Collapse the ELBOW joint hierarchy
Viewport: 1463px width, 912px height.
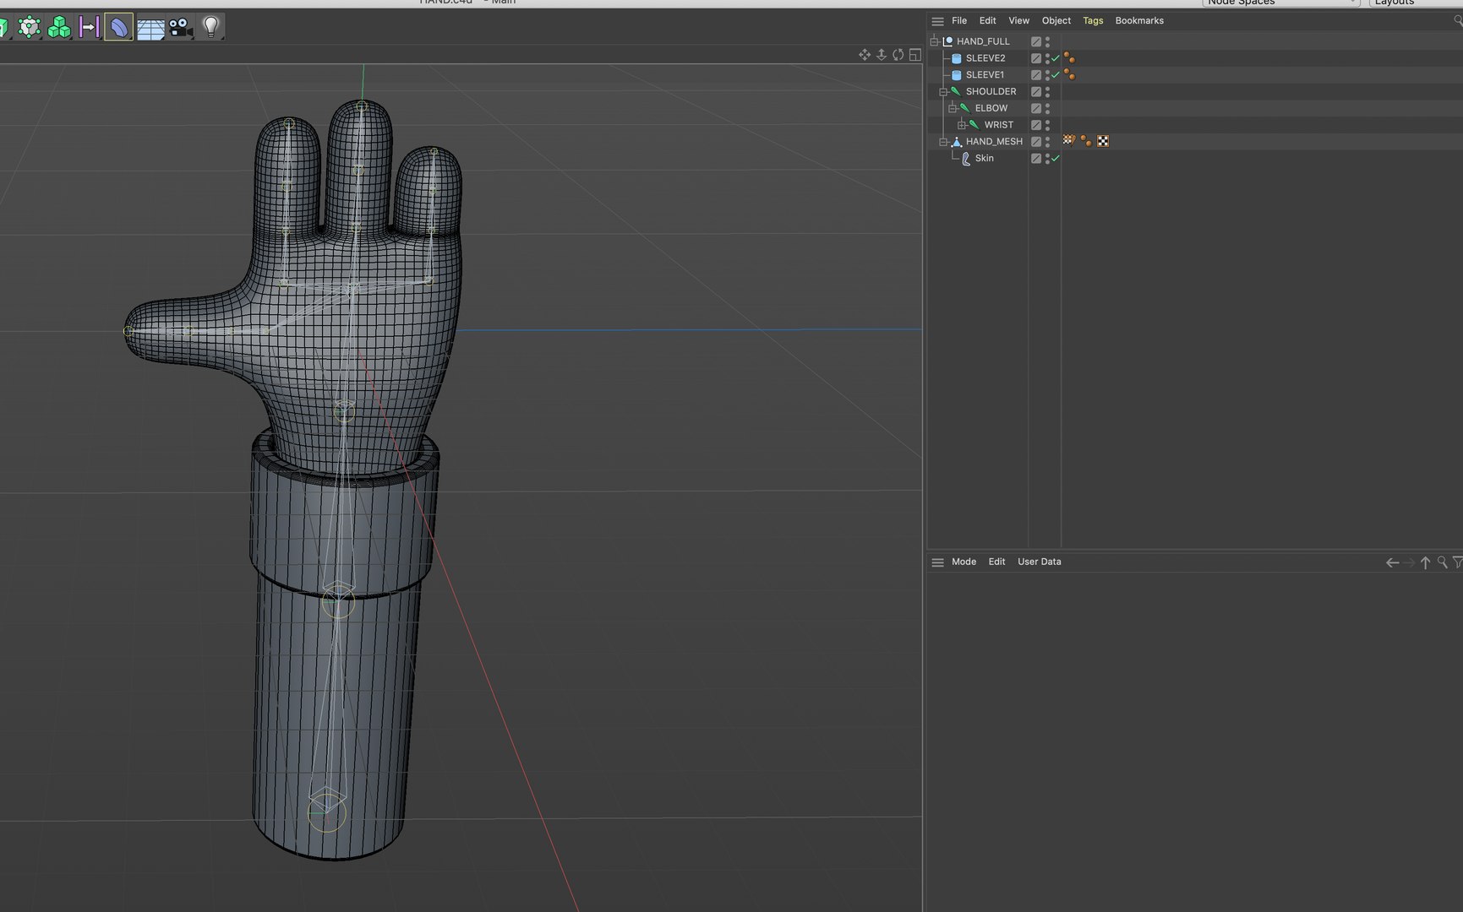pos(953,108)
